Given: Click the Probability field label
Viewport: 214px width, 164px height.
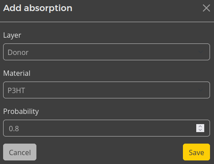Looking at the screenshot, I should (21, 112).
